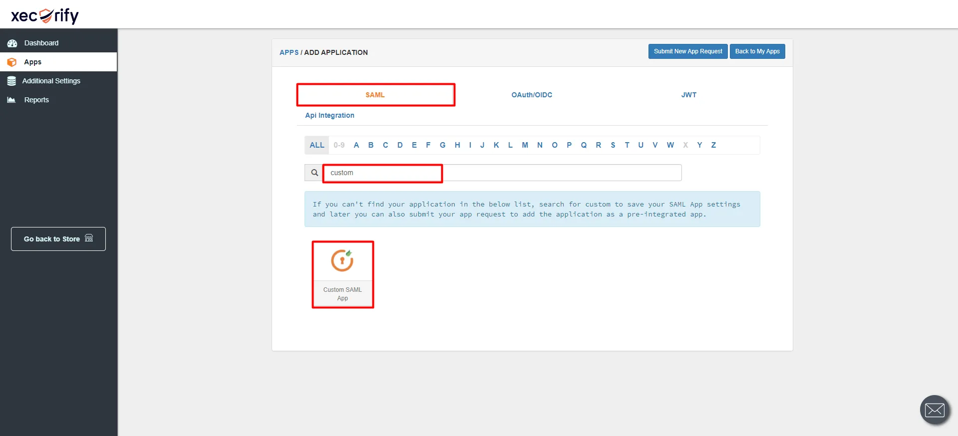Click the Xecurify logo
The height and width of the screenshot is (436, 958).
pyautogui.click(x=45, y=15)
